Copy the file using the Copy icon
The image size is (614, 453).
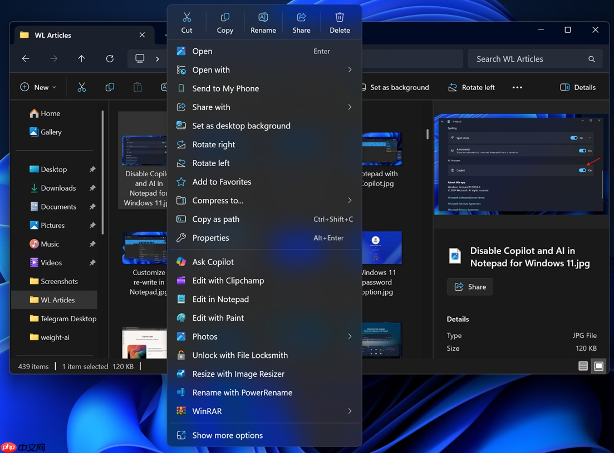225,22
